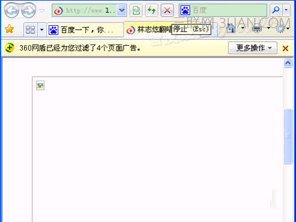Click the vertical scrollbar up arrow
Viewport: 296px width, 222px height.
coord(288,63)
